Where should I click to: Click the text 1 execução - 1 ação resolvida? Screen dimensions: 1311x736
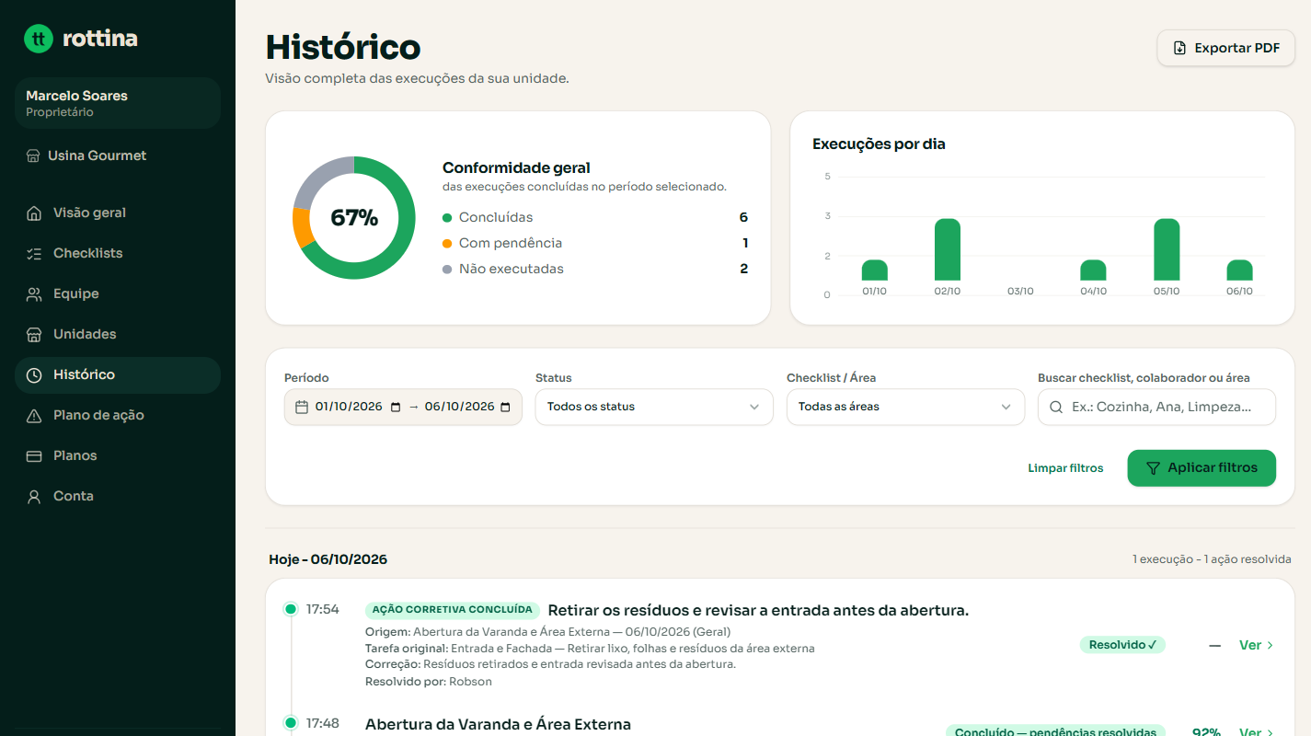coord(1213,559)
